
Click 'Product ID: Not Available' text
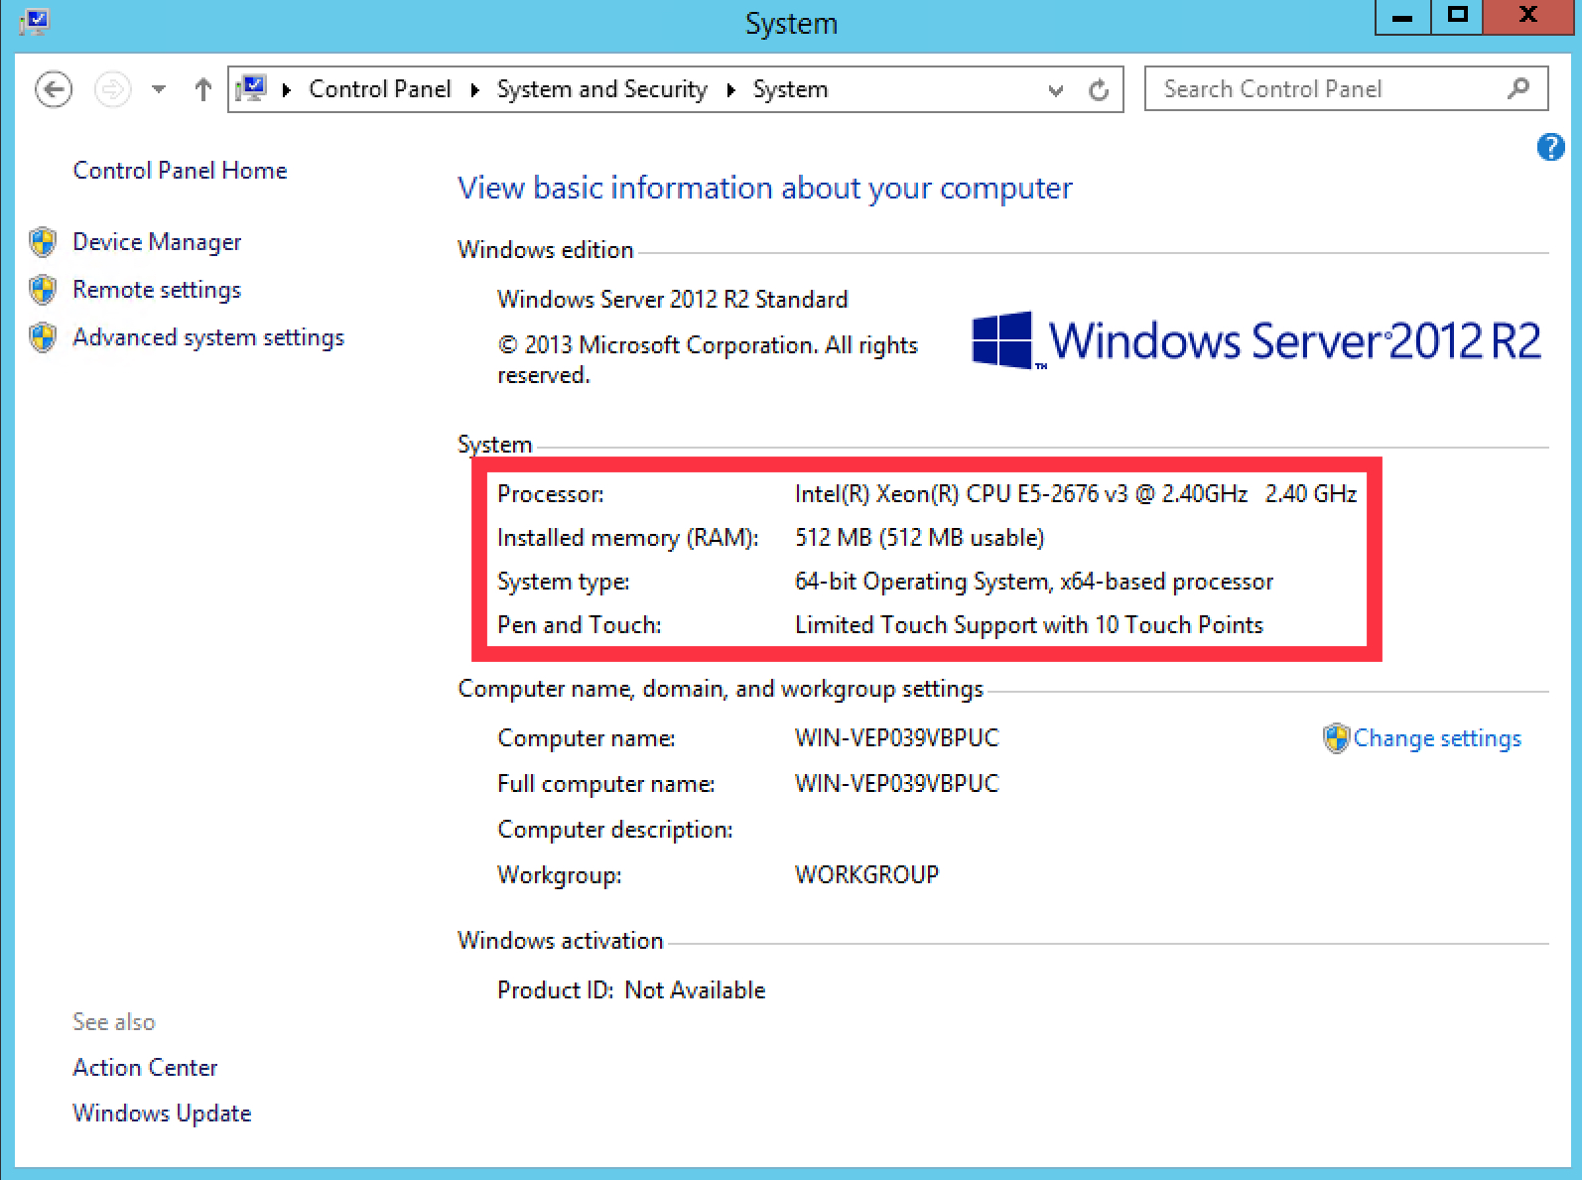(631, 990)
